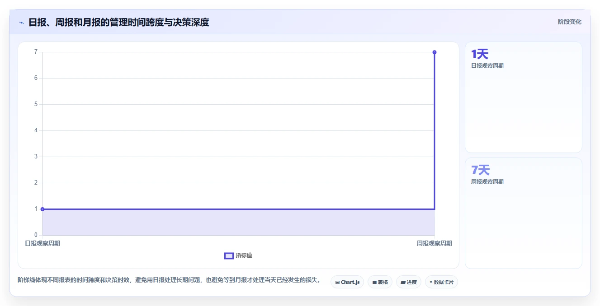Click the data point at value 7
The height and width of the screenshot is (306, 600).
click(435, 52)
